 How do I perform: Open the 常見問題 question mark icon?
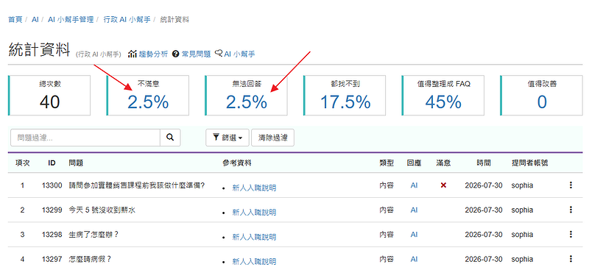click(x=175, y=54)
